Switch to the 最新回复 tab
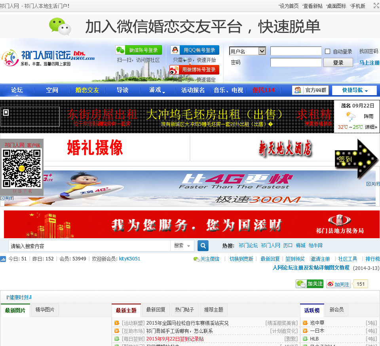This screenshot has width=380, height=346. point(156,310)
